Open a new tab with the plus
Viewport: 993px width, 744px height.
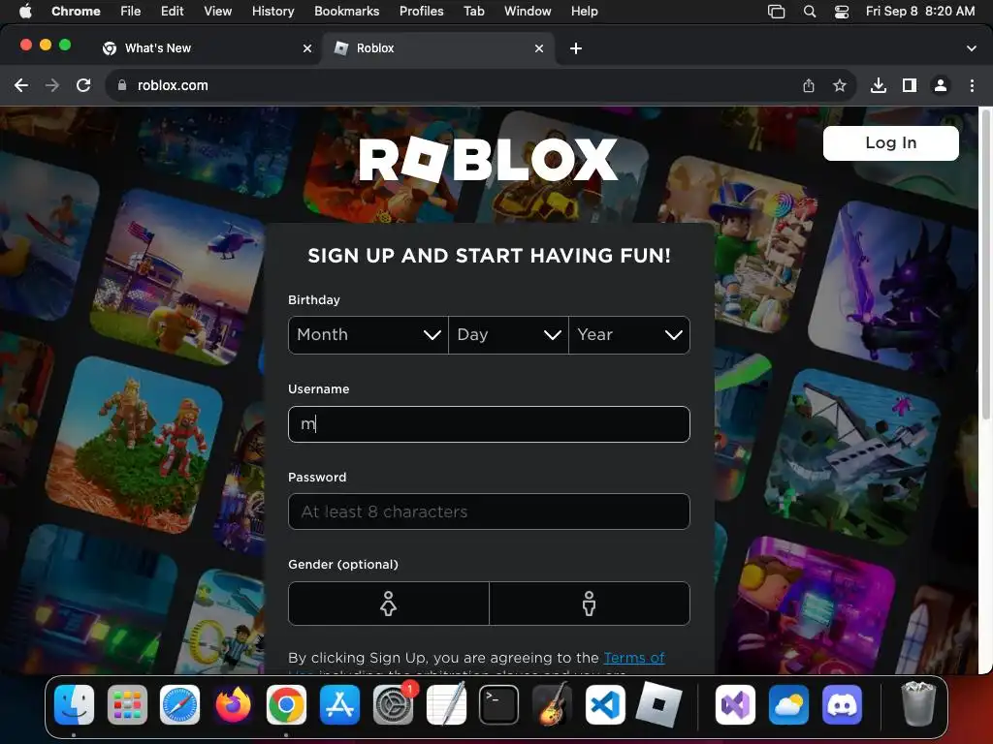[576, 48]
